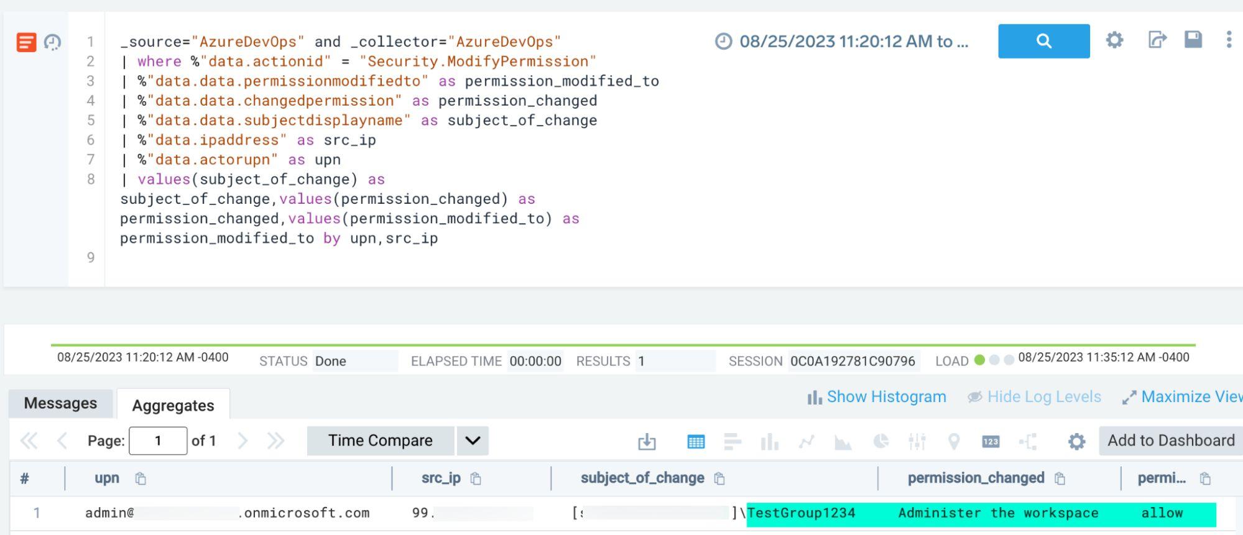Click the 'Administer the workspace' cell
The width and height of the screenshot is (1243, 535).
coord(998,513)
